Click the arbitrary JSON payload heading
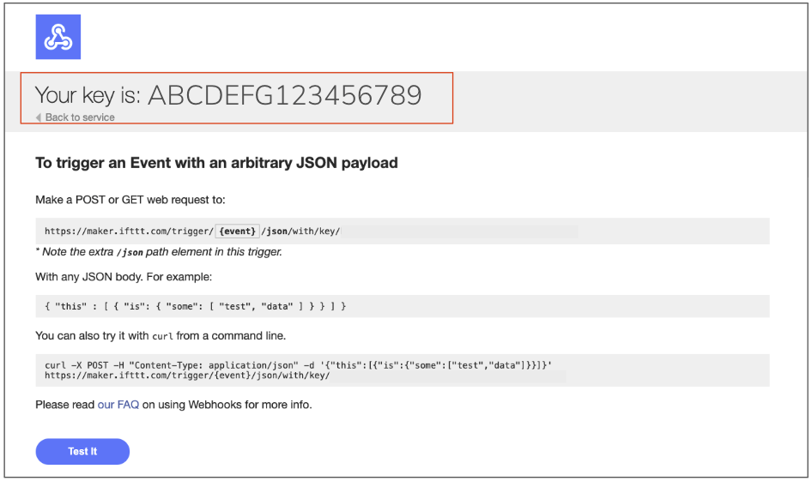The width and height of the screenshot is (812, 481). tap(216, 162)
